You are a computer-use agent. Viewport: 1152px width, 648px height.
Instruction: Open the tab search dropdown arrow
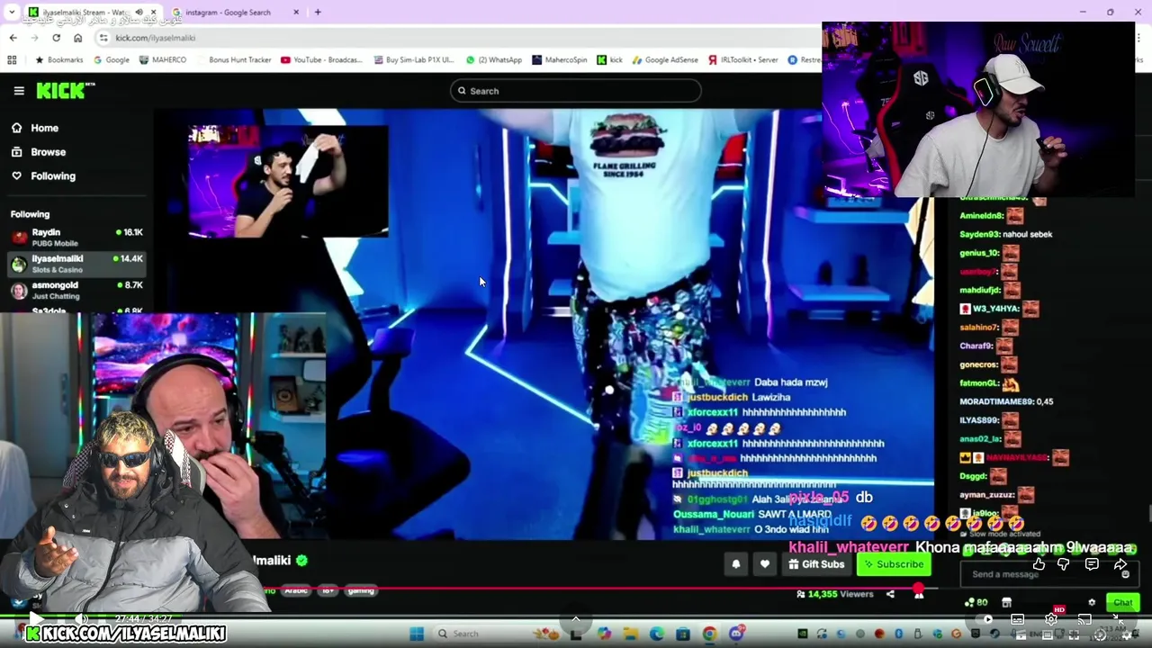pyautogui.click(x=11, y=13)
